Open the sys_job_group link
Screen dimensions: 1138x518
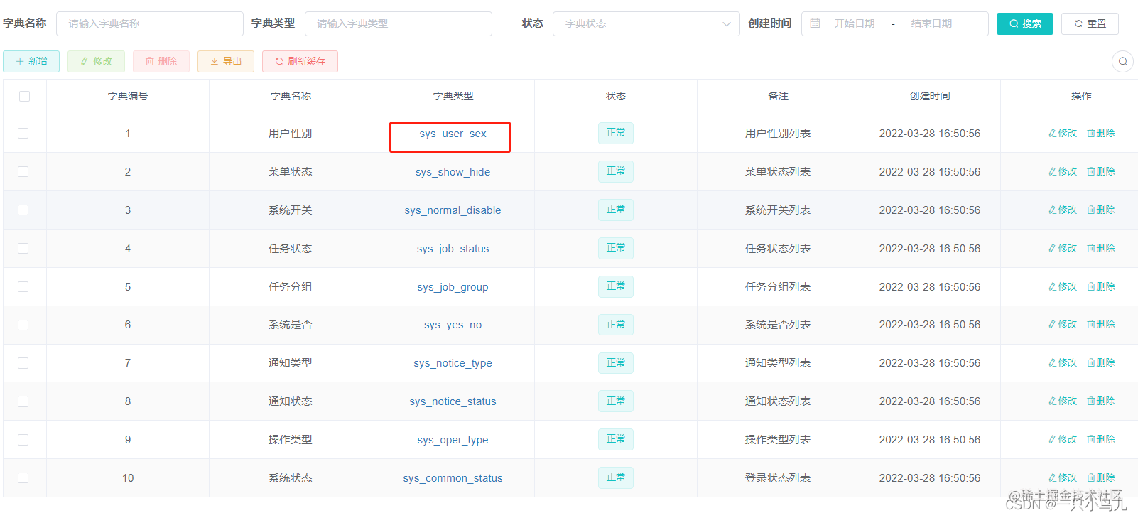pyautogui.click(x=453, y=287)
